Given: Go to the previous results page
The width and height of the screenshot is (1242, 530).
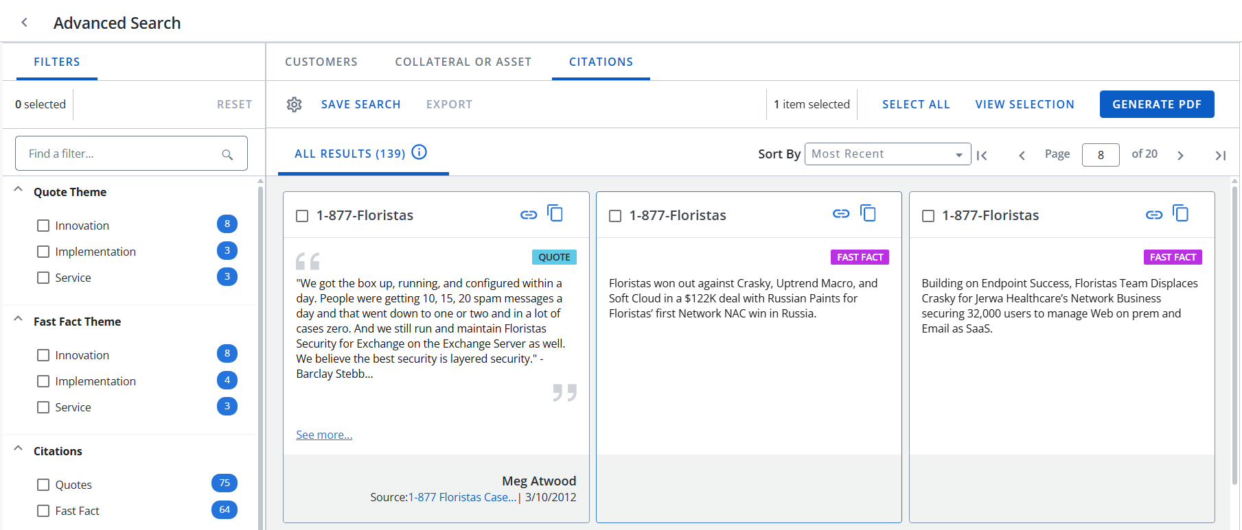Looking at the screenshot, I should pyautogui.click(x=1022, y=155).
